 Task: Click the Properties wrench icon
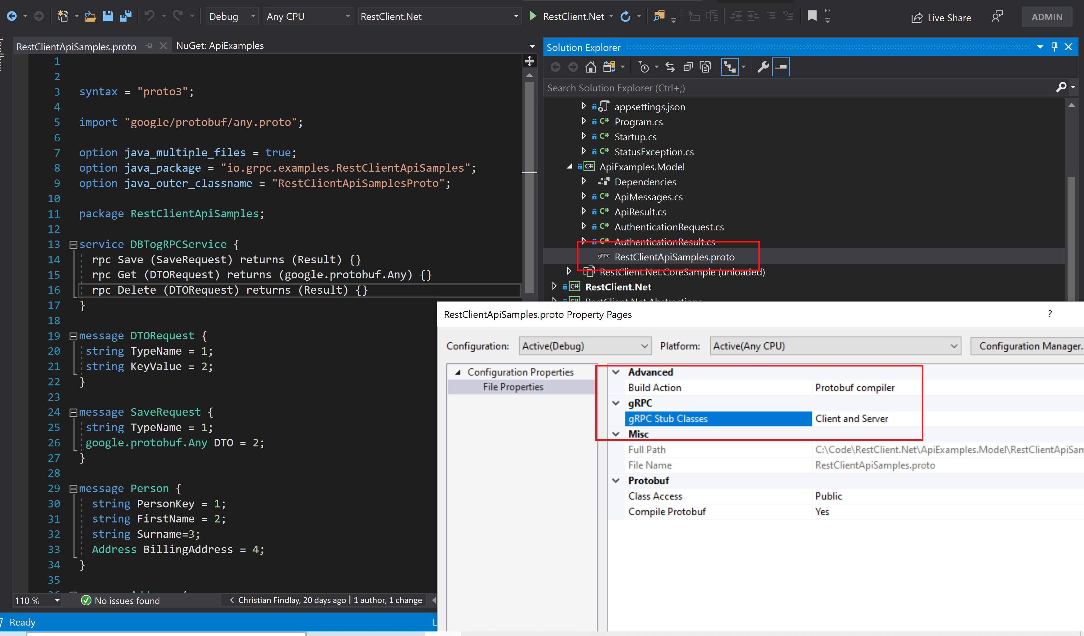click(763, 67)
